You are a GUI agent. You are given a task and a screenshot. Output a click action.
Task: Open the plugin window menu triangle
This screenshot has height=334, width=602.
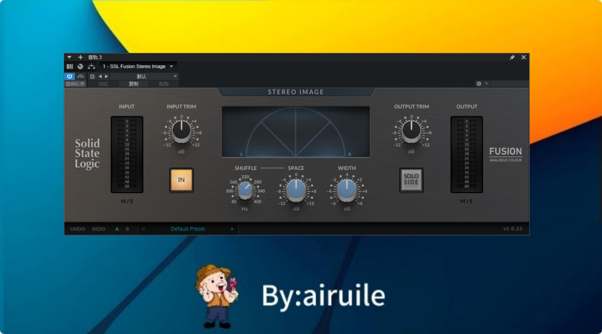tap(69, 57)
